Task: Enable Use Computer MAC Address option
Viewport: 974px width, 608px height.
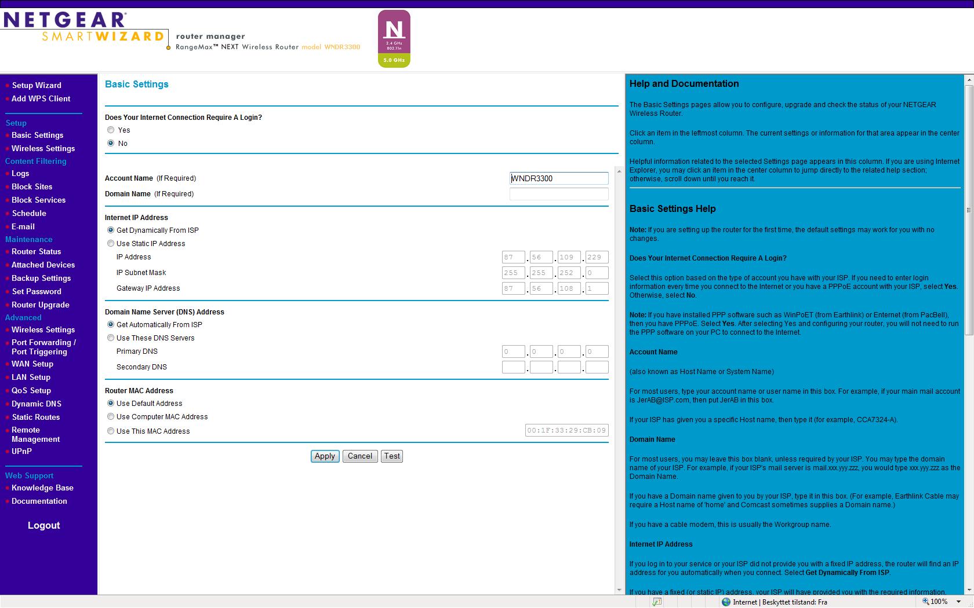Action: click(111, 417)
